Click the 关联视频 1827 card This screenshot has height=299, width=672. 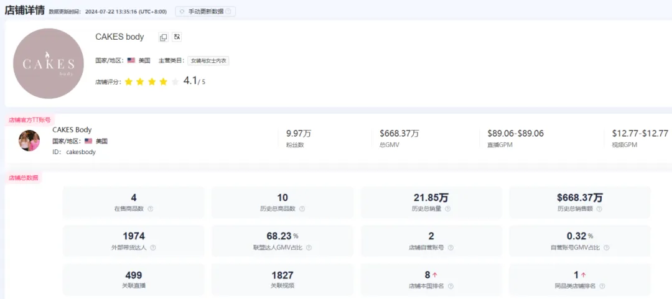pyautogui.click(x=282, y=280)
